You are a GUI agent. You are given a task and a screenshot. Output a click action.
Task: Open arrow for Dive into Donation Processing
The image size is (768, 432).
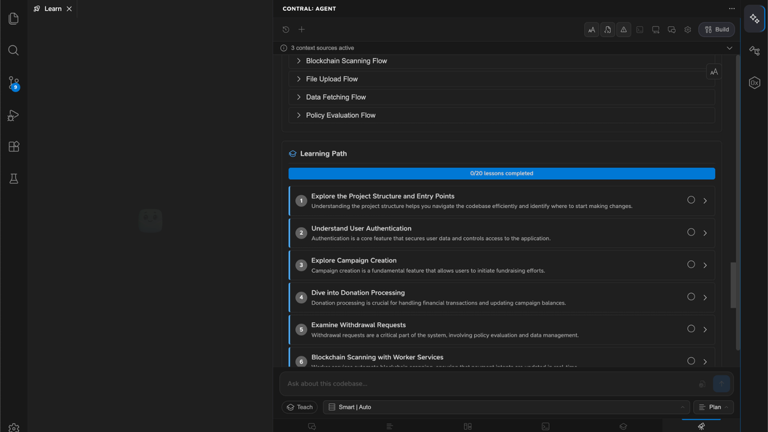tap(705, 298)
